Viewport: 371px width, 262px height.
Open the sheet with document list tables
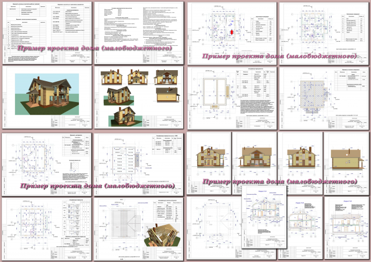47,33
